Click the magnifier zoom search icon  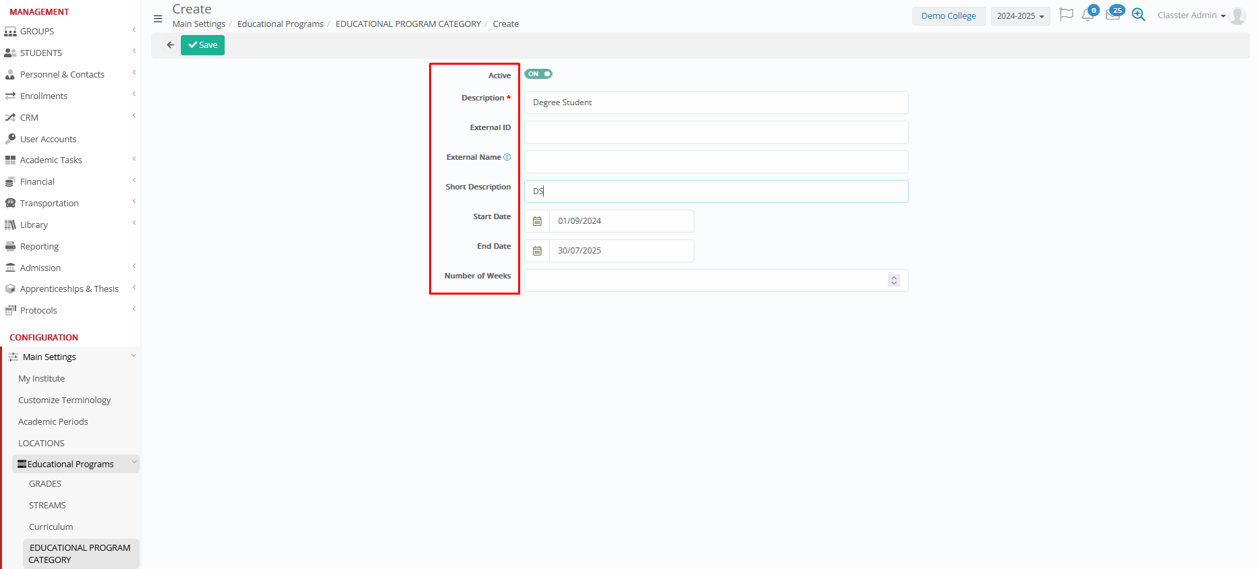(1138, 15)
